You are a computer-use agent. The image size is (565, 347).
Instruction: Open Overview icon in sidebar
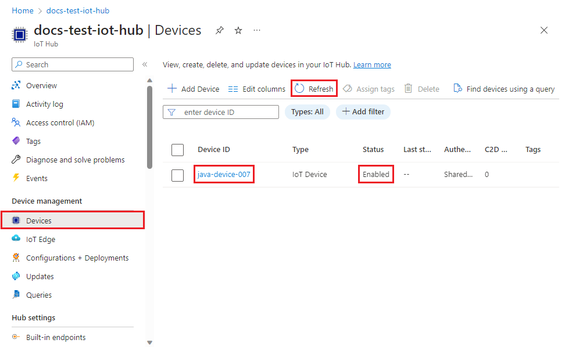point(16,85)
